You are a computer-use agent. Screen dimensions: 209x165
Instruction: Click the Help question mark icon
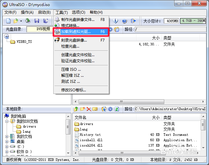(124, 21)
